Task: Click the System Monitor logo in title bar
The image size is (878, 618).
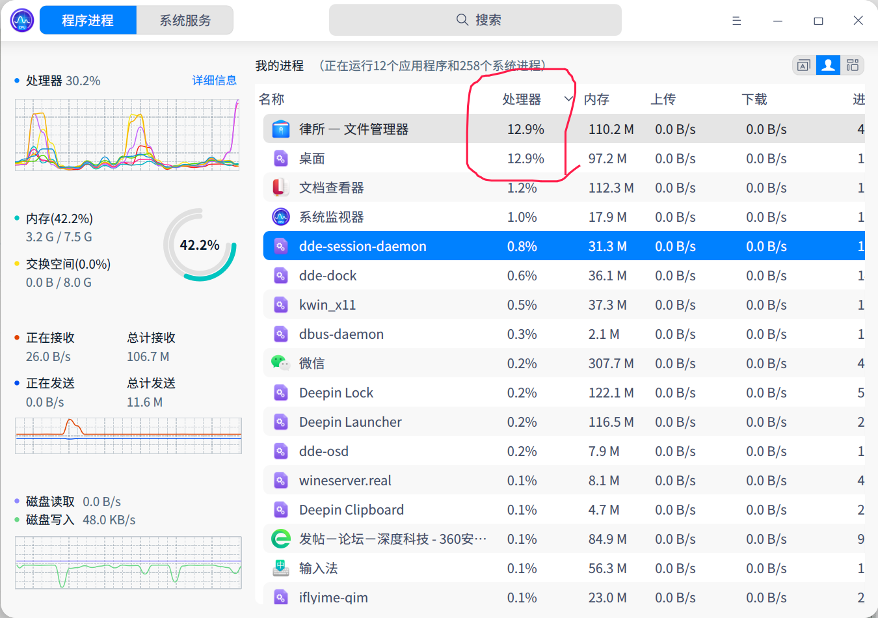Action: coord(22,20)
